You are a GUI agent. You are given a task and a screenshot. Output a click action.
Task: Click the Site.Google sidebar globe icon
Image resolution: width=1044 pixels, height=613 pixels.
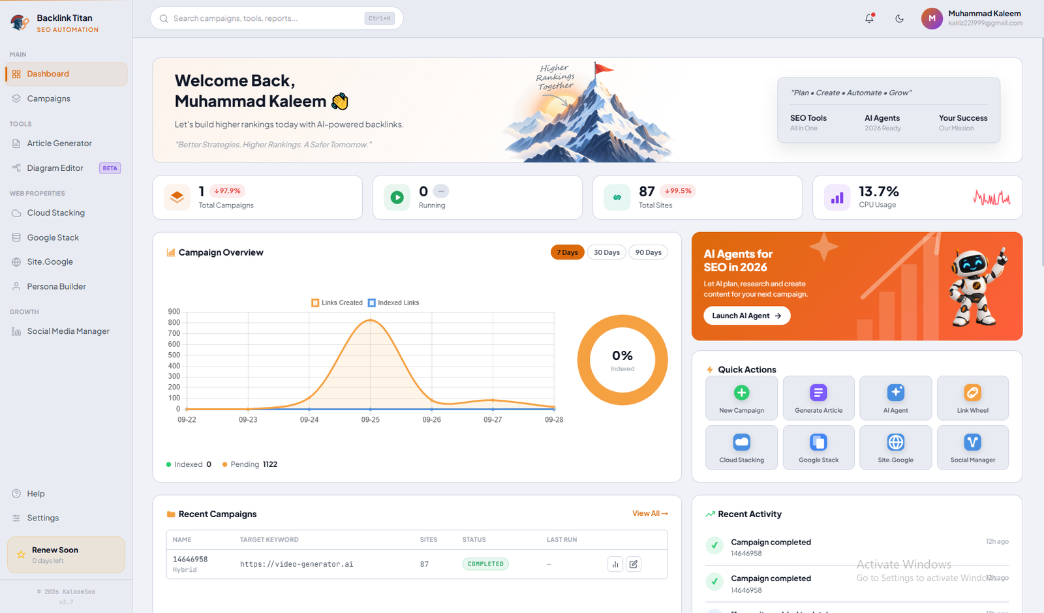click(x=16, y=262)
